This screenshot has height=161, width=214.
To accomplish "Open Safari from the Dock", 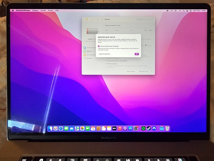I will click(x=61, y=129).
